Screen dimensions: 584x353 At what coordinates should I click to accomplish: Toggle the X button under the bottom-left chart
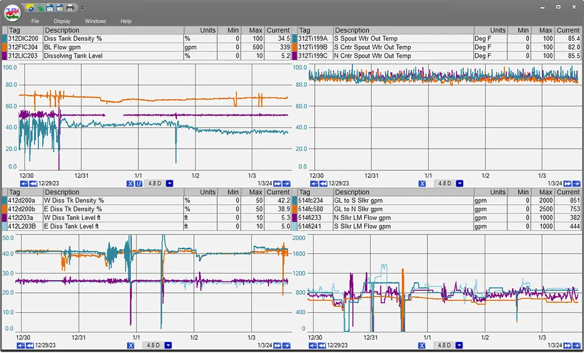(x=131, y=345)
